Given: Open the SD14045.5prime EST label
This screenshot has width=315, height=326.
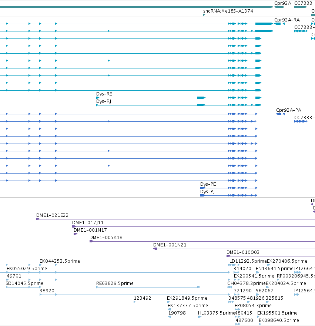Looking at the screenshot, I should 24,283.
